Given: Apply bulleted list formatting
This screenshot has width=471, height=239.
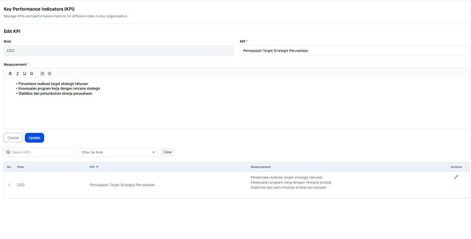Looking at the screenshot, I should (x=49, y=74).
